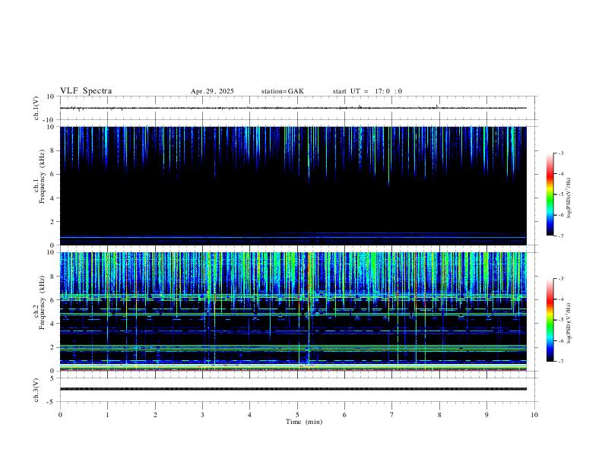Click time axis tick label "2"
This screenshot has width=602, height=465.
155,415
